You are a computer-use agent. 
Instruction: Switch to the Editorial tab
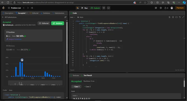coord(34,13)
